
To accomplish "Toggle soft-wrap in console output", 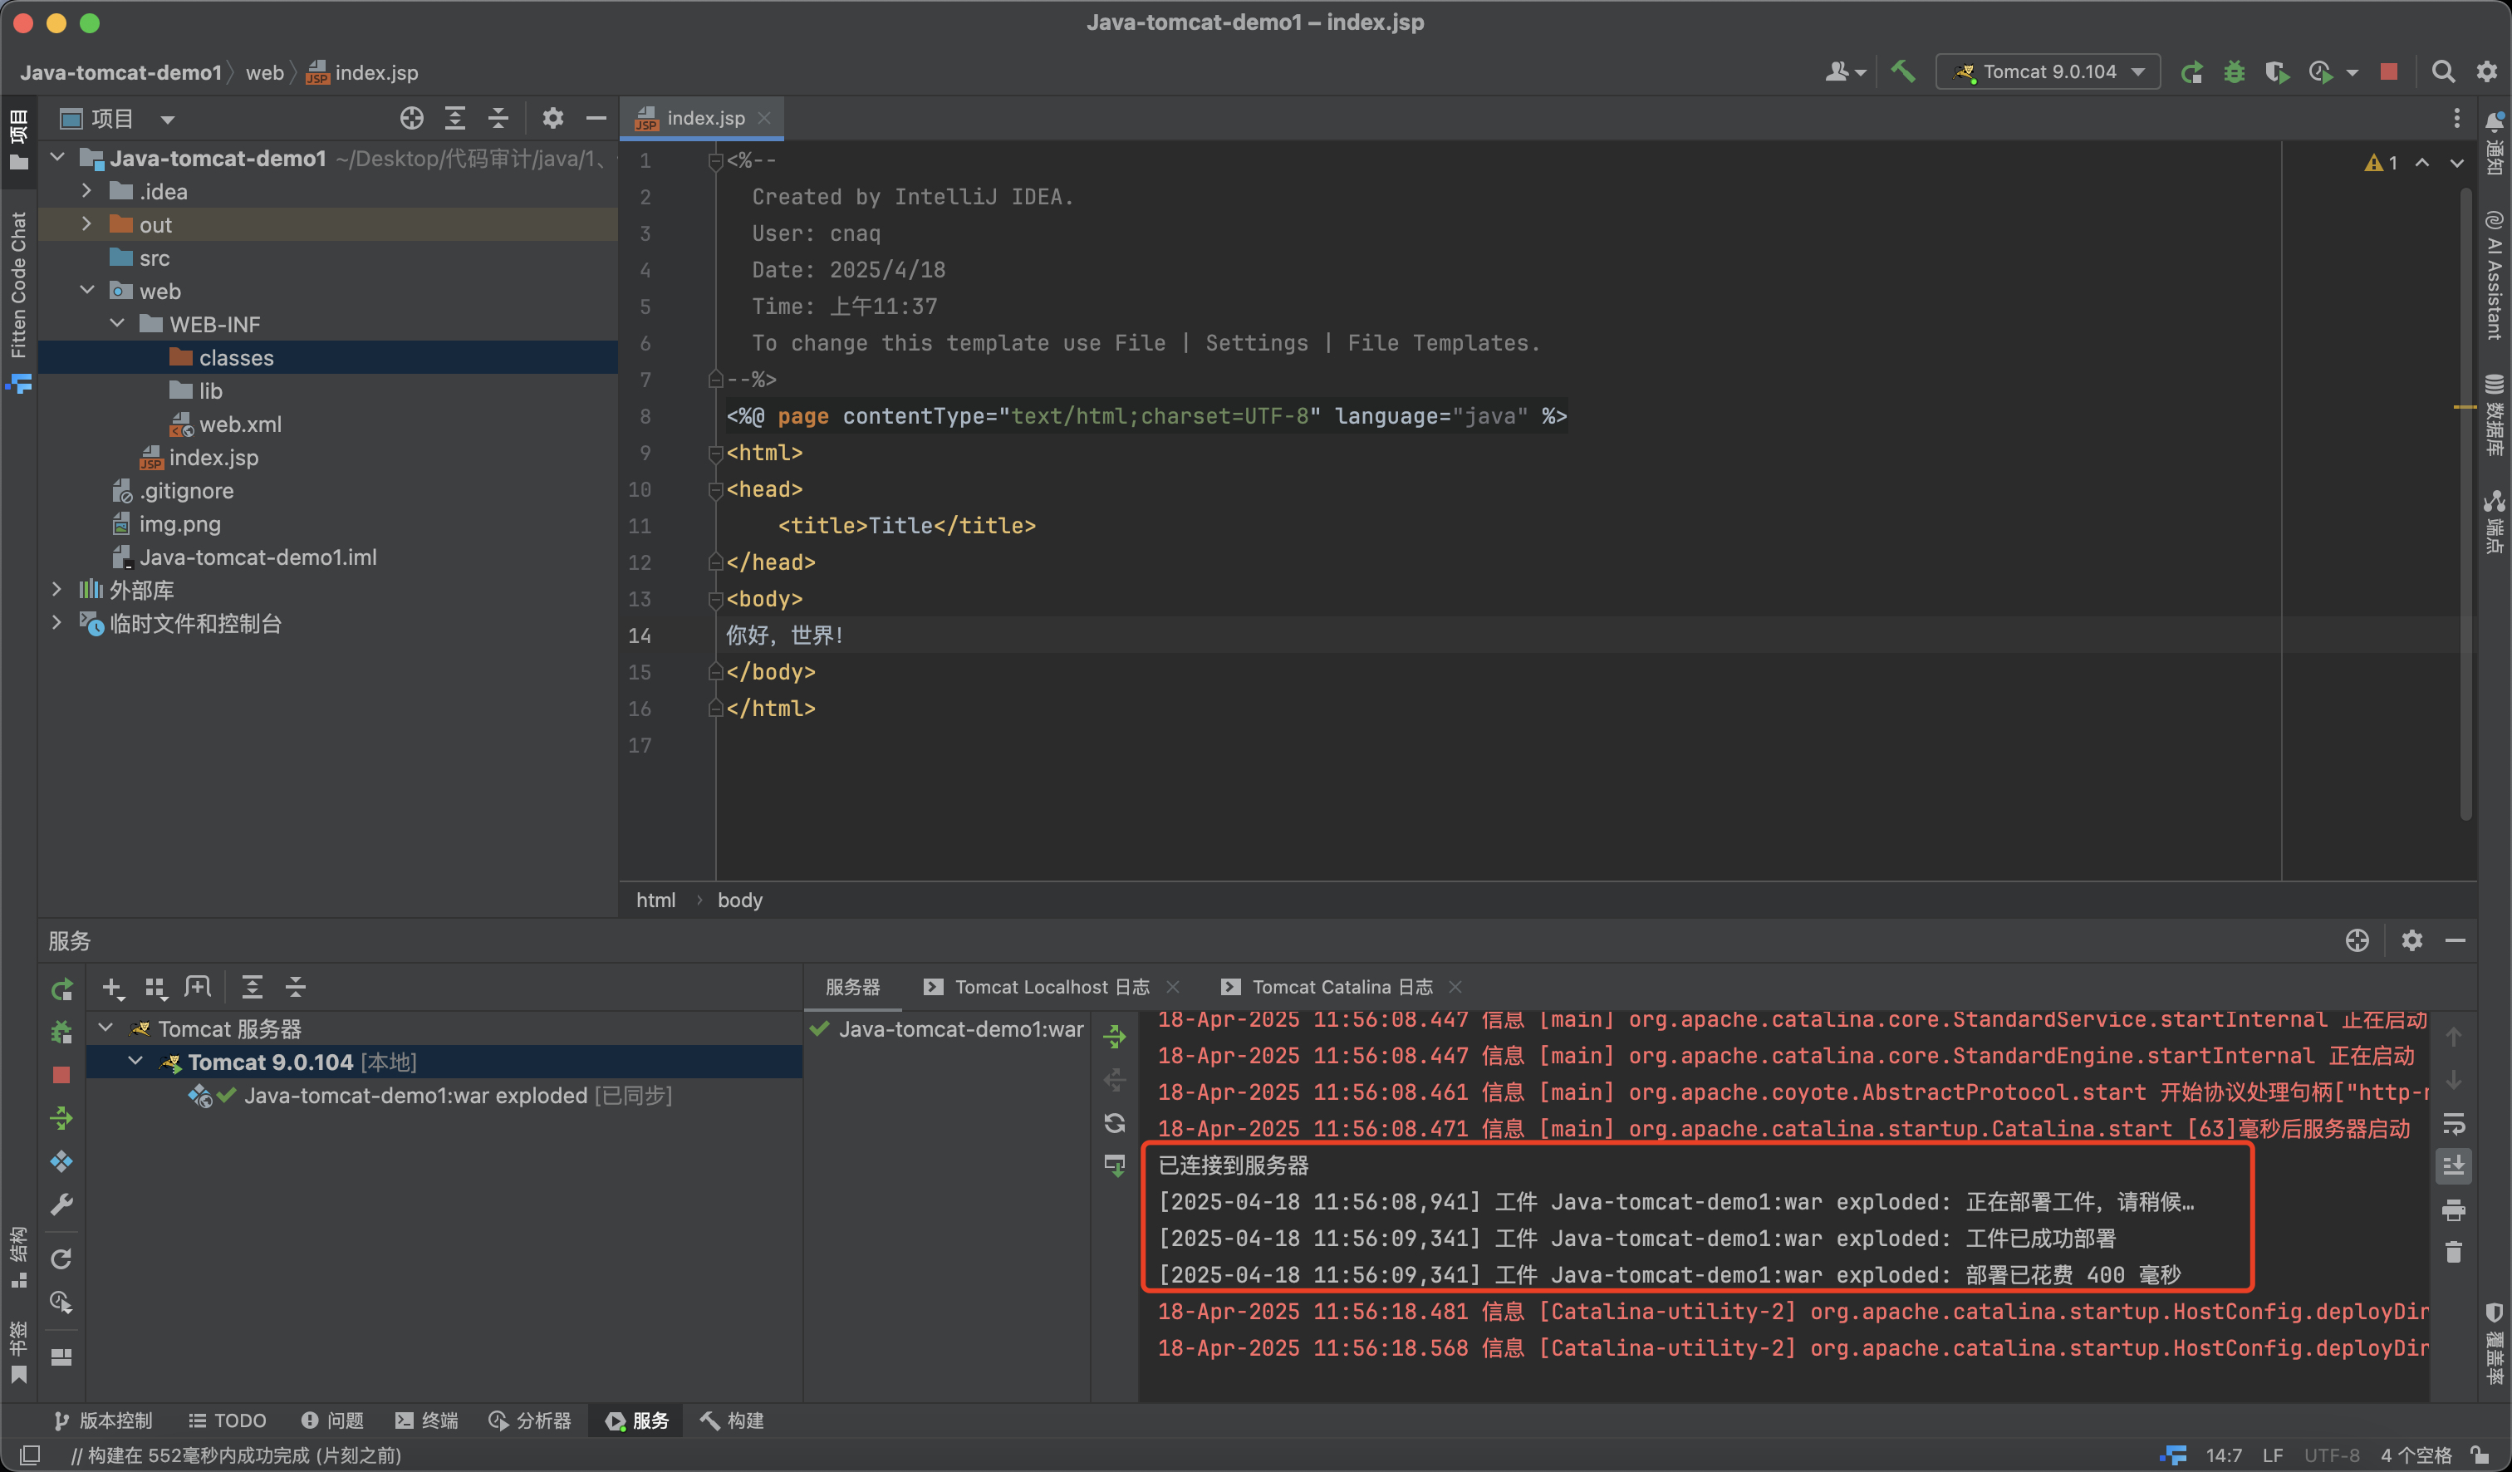I will click(x=2453, y=1124).
